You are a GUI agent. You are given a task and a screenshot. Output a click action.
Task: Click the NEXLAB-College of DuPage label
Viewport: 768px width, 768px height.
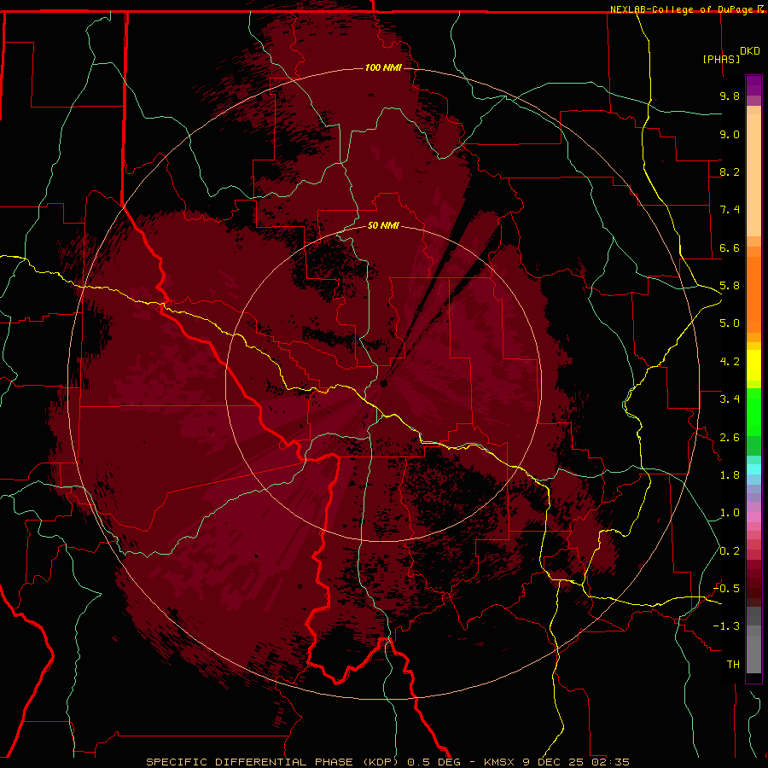click(x=683, y=9)
